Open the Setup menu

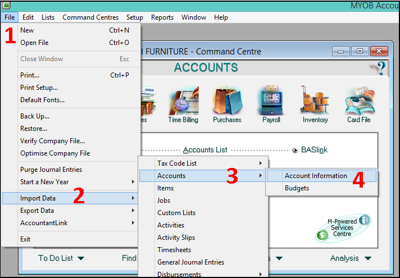pos(135,17)
